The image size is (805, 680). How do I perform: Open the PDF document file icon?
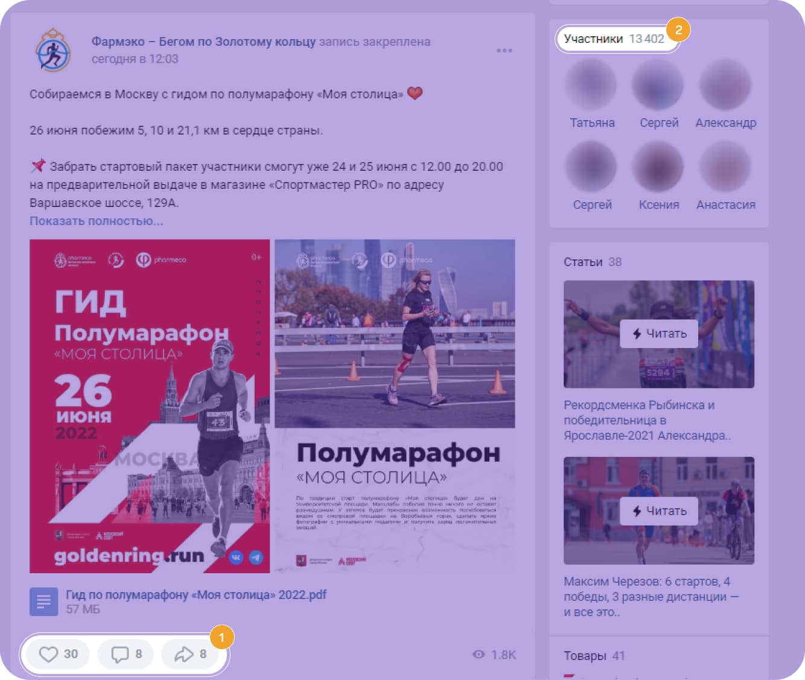[x=44, y=602]
